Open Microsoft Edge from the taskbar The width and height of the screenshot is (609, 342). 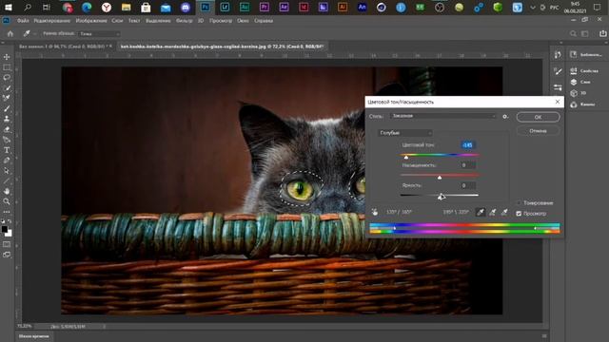(87, 7)
